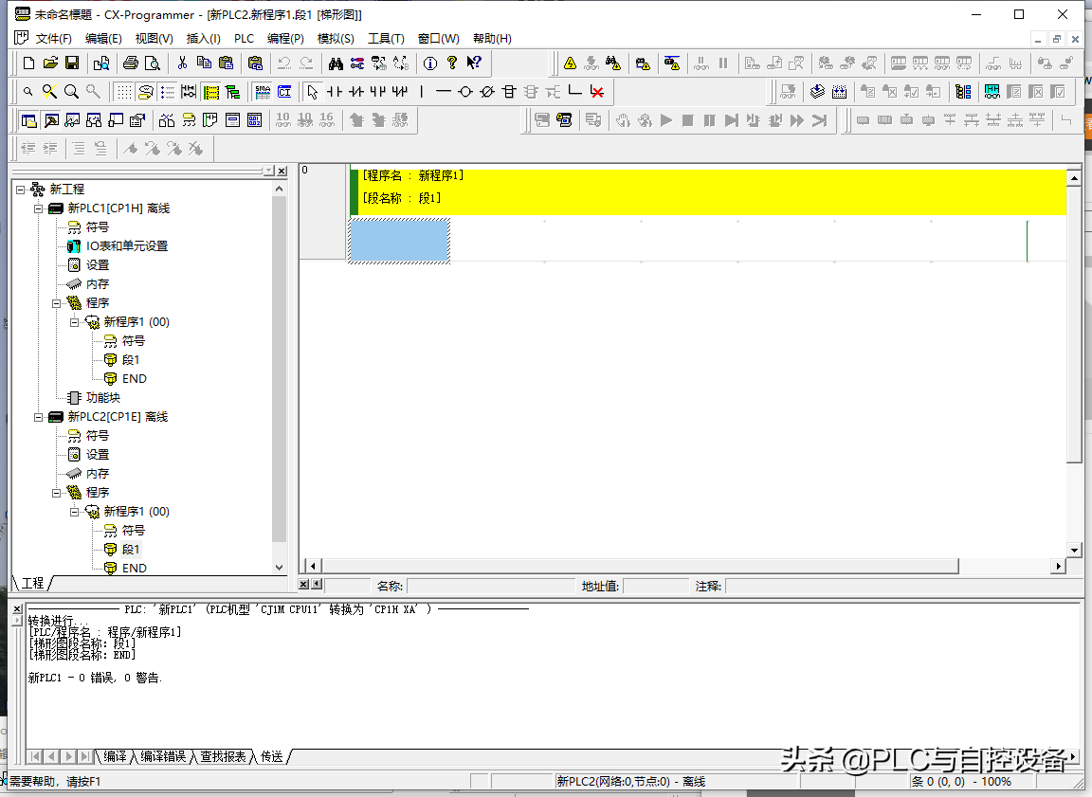
Task: Click the yellow triangle Work Online icon
Action: (571, 63)
